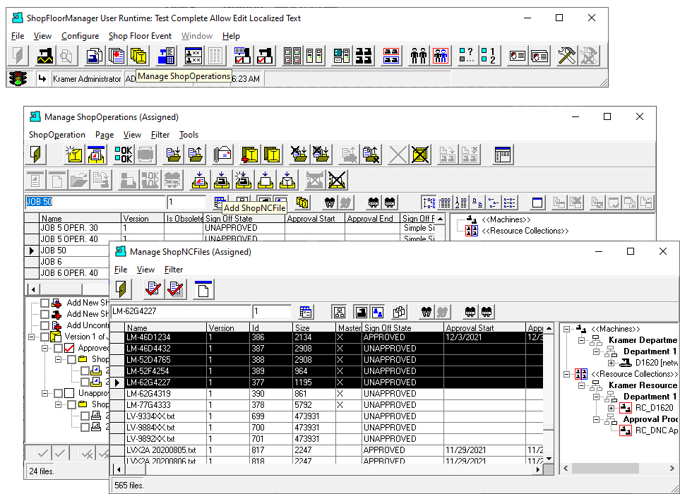Image resolution: width=680 pixels, height=494 pixels.
Task: Click stacked yellow boxes icon beside ShopOperations filter
Action: point(302,203)
